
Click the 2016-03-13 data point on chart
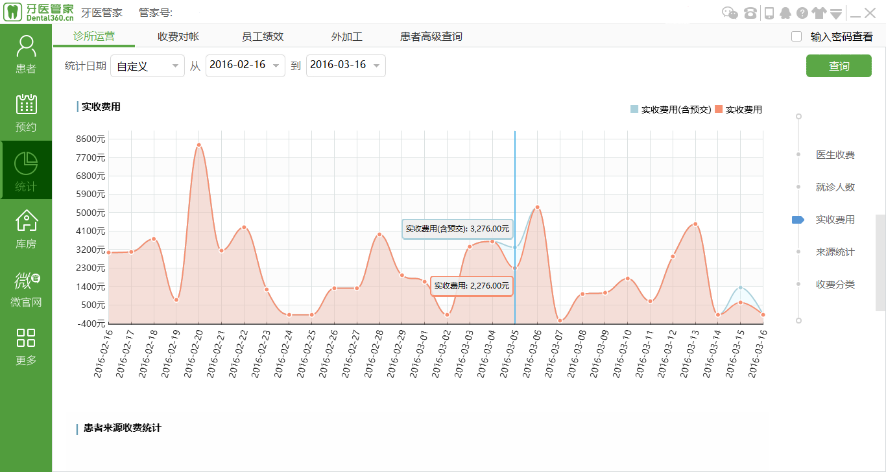click(x=695, y=224)
